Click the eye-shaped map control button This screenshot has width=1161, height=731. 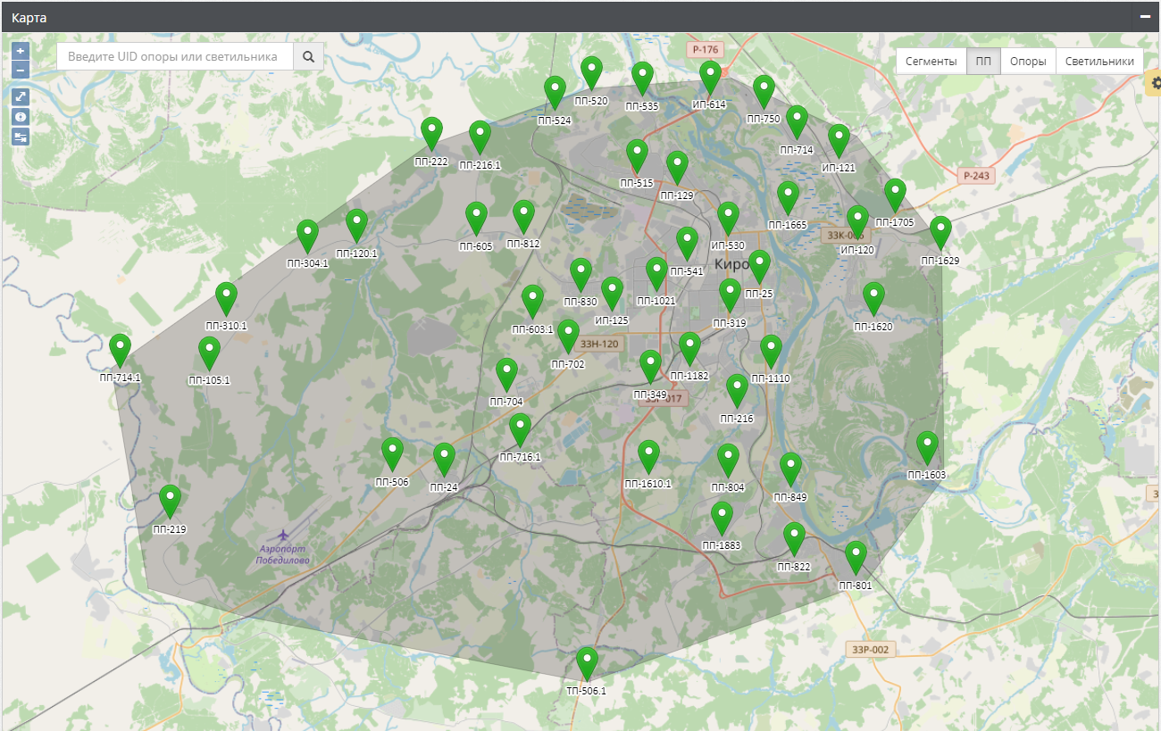[x=21, y=116]
